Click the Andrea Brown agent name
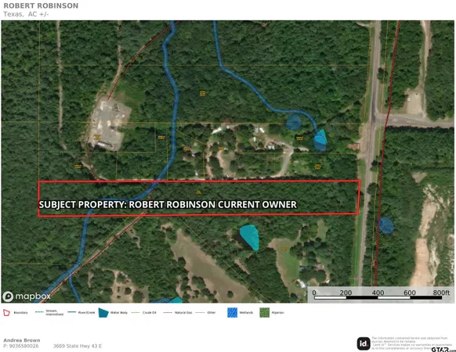Image resolution: width=456 pixels, height=352 pixels. [x=22, y=340]
